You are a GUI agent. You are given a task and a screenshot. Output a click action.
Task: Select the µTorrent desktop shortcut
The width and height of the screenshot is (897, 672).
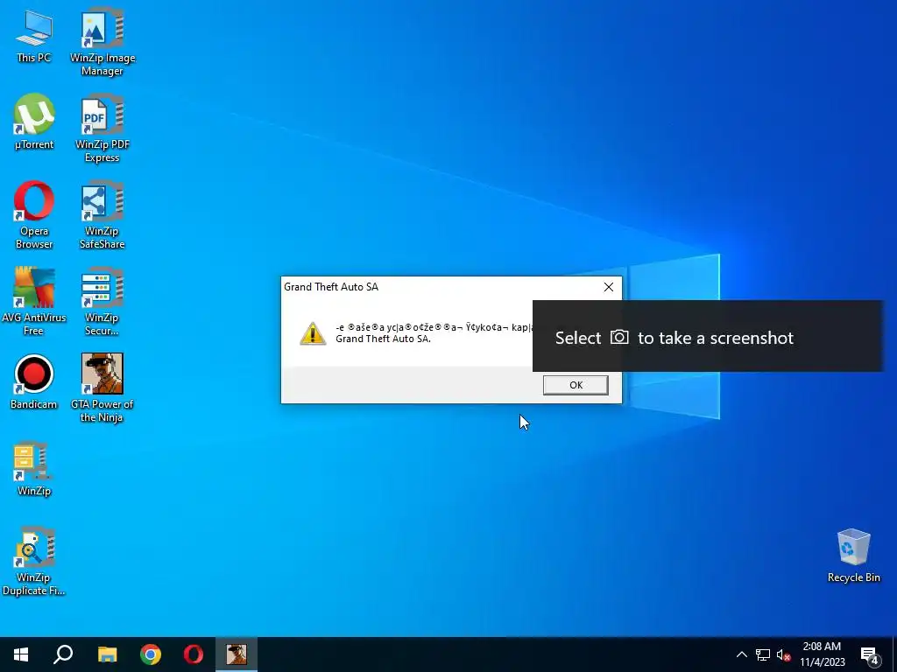pyautogui.click(x=34, y=122)
